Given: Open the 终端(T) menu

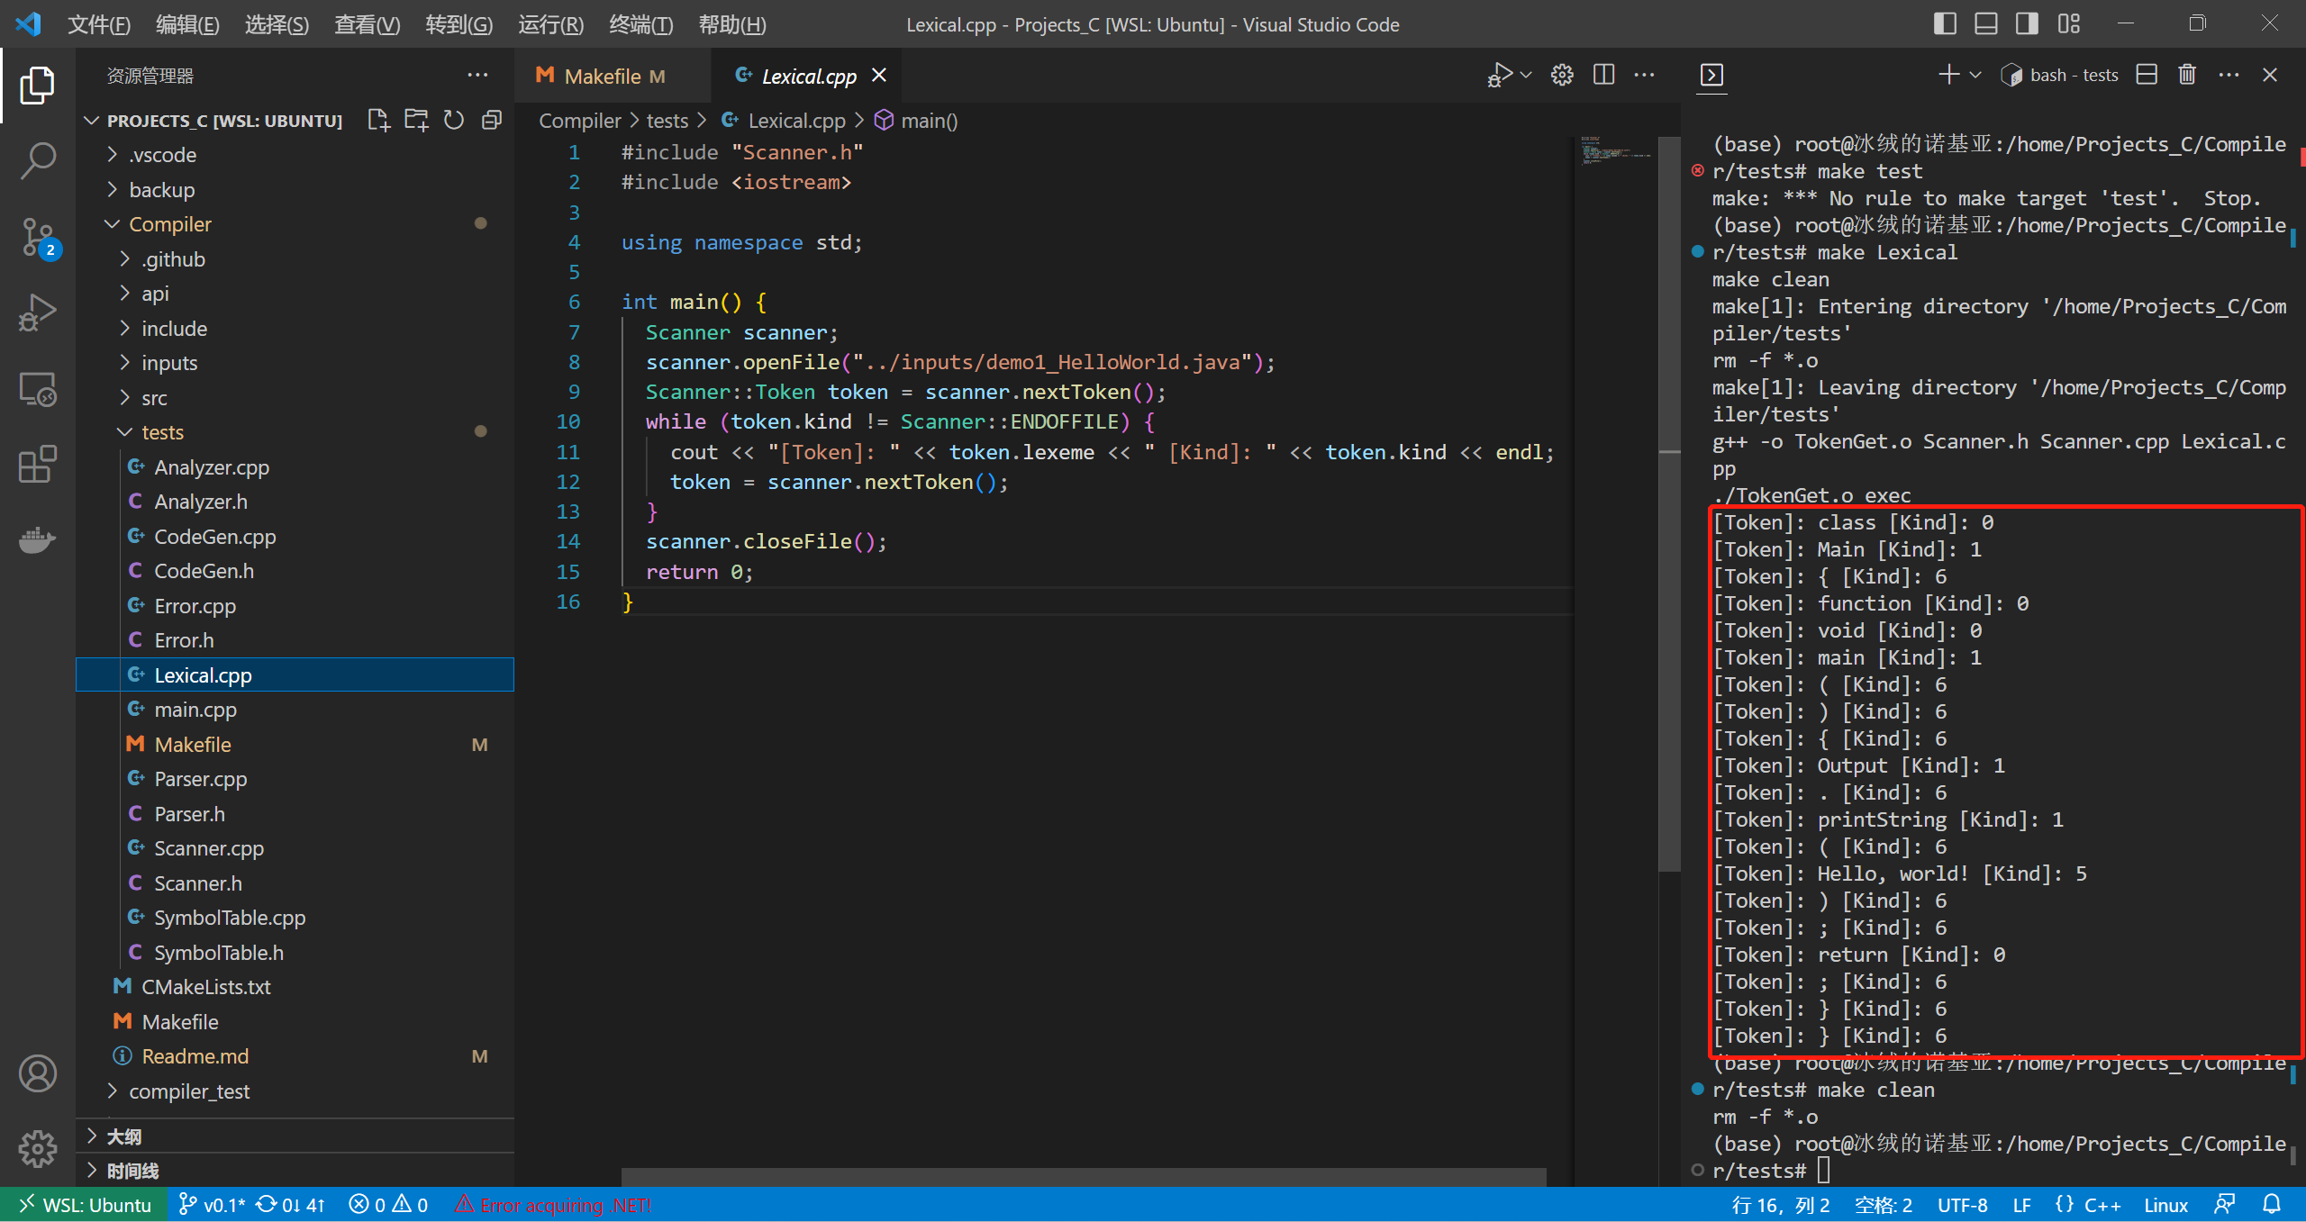Looking at the screenshot, I should tap(640, 24).
